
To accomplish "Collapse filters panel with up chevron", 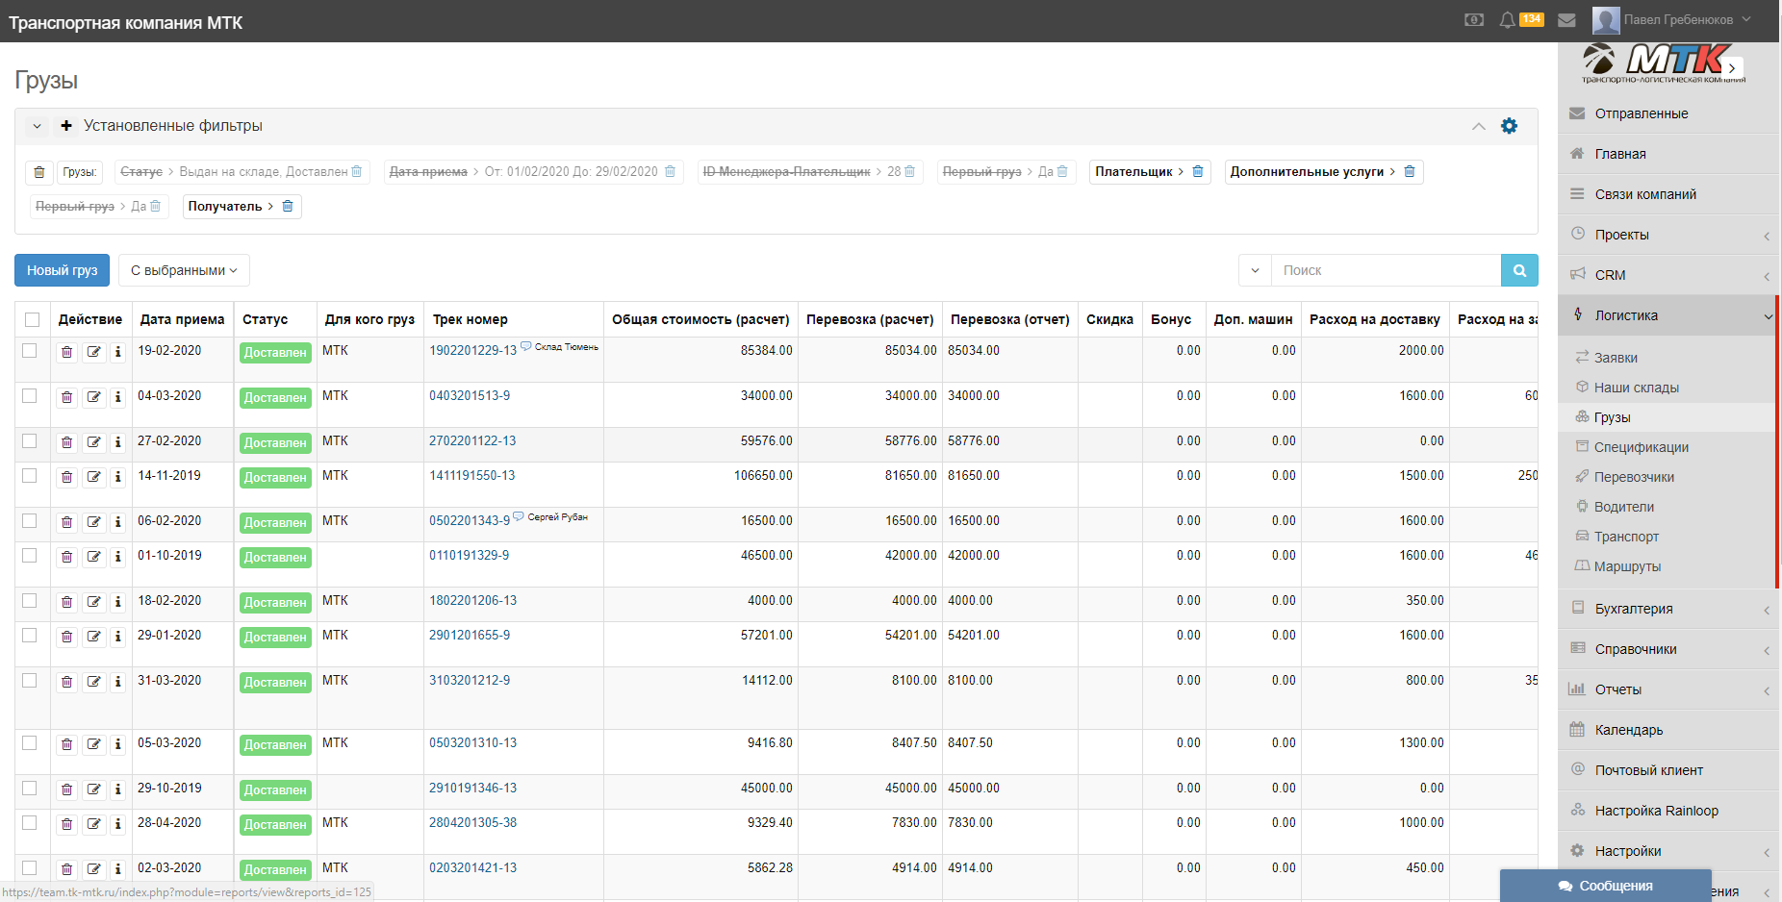I will (x=1478, y=126).
